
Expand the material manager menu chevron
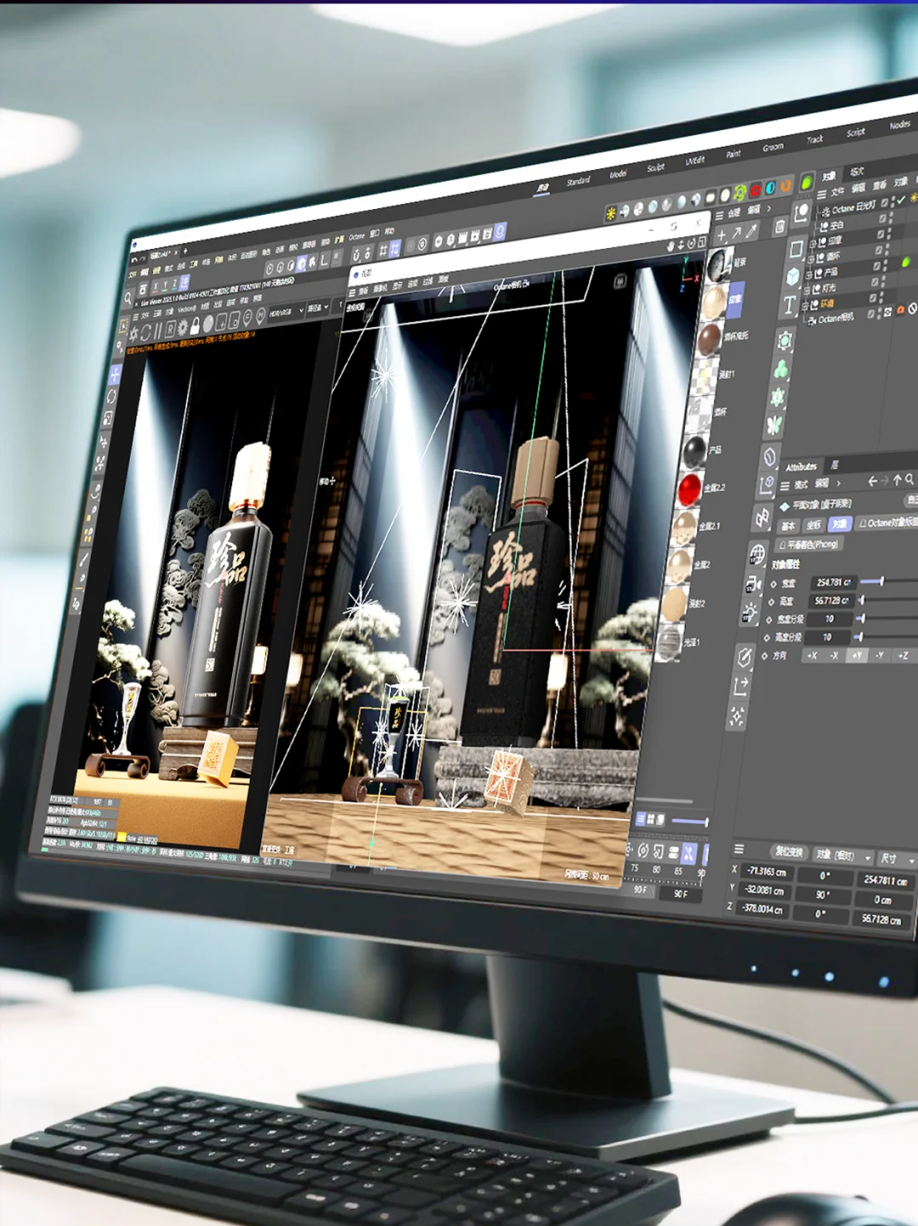click(769, 208)
